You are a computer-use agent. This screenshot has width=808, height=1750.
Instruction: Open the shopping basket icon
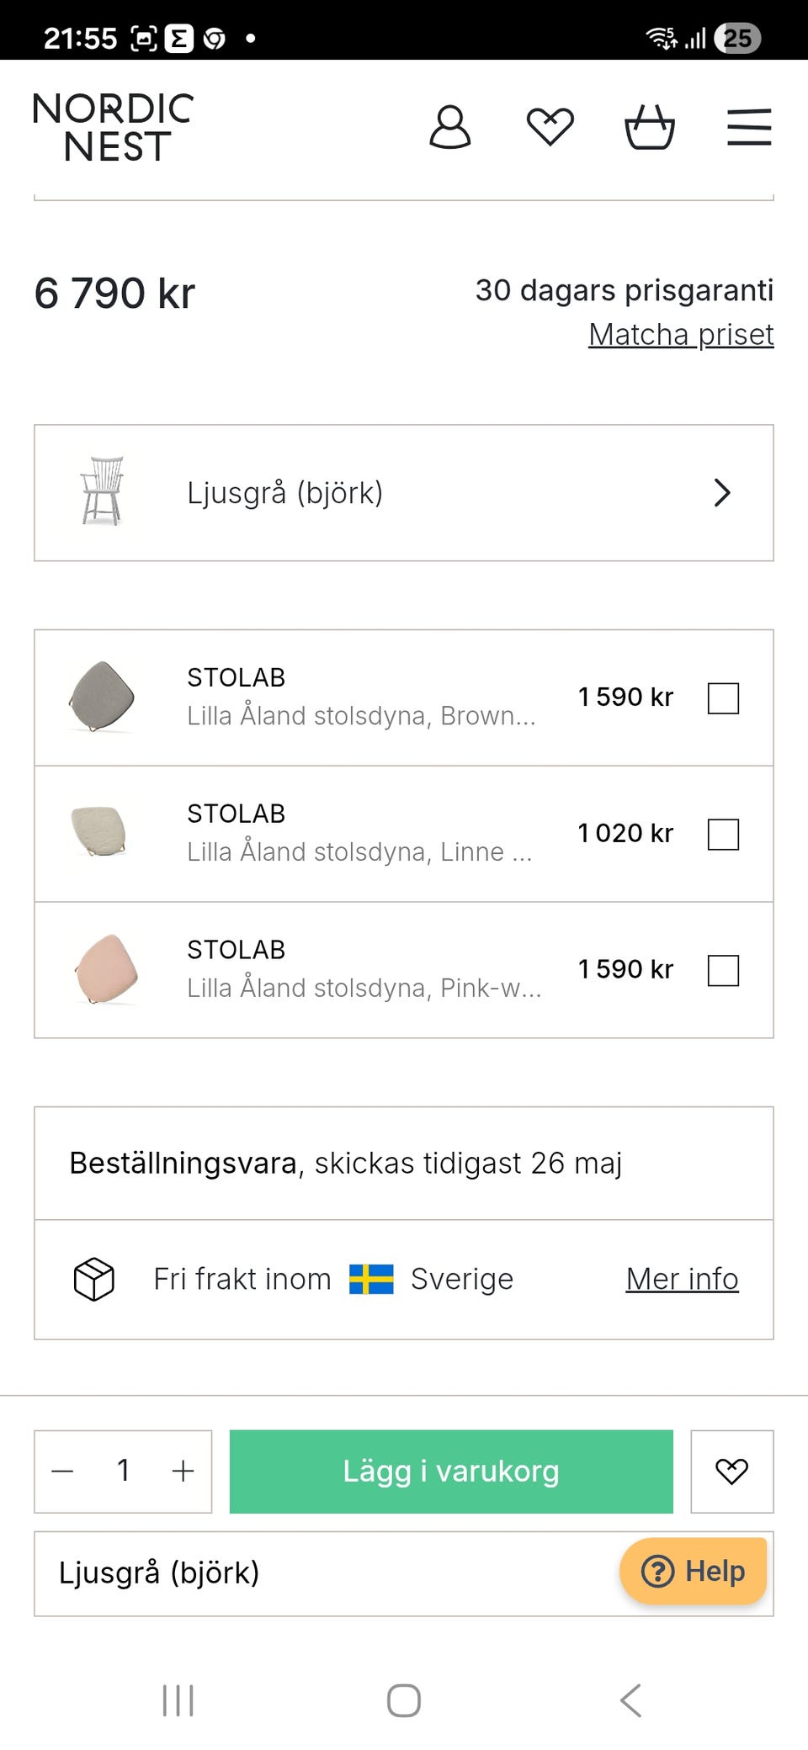pos(649,128)
